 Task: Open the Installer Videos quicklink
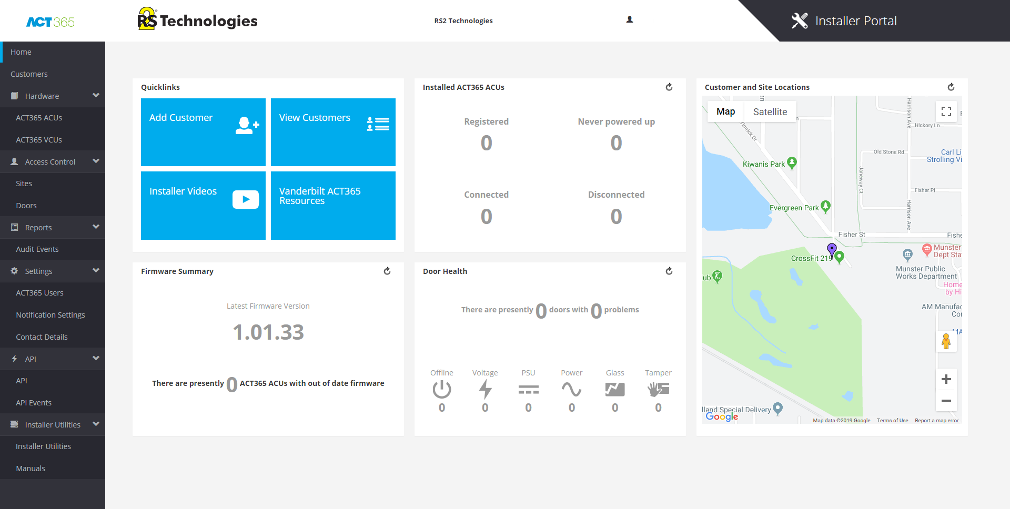(x=203, y=206)
